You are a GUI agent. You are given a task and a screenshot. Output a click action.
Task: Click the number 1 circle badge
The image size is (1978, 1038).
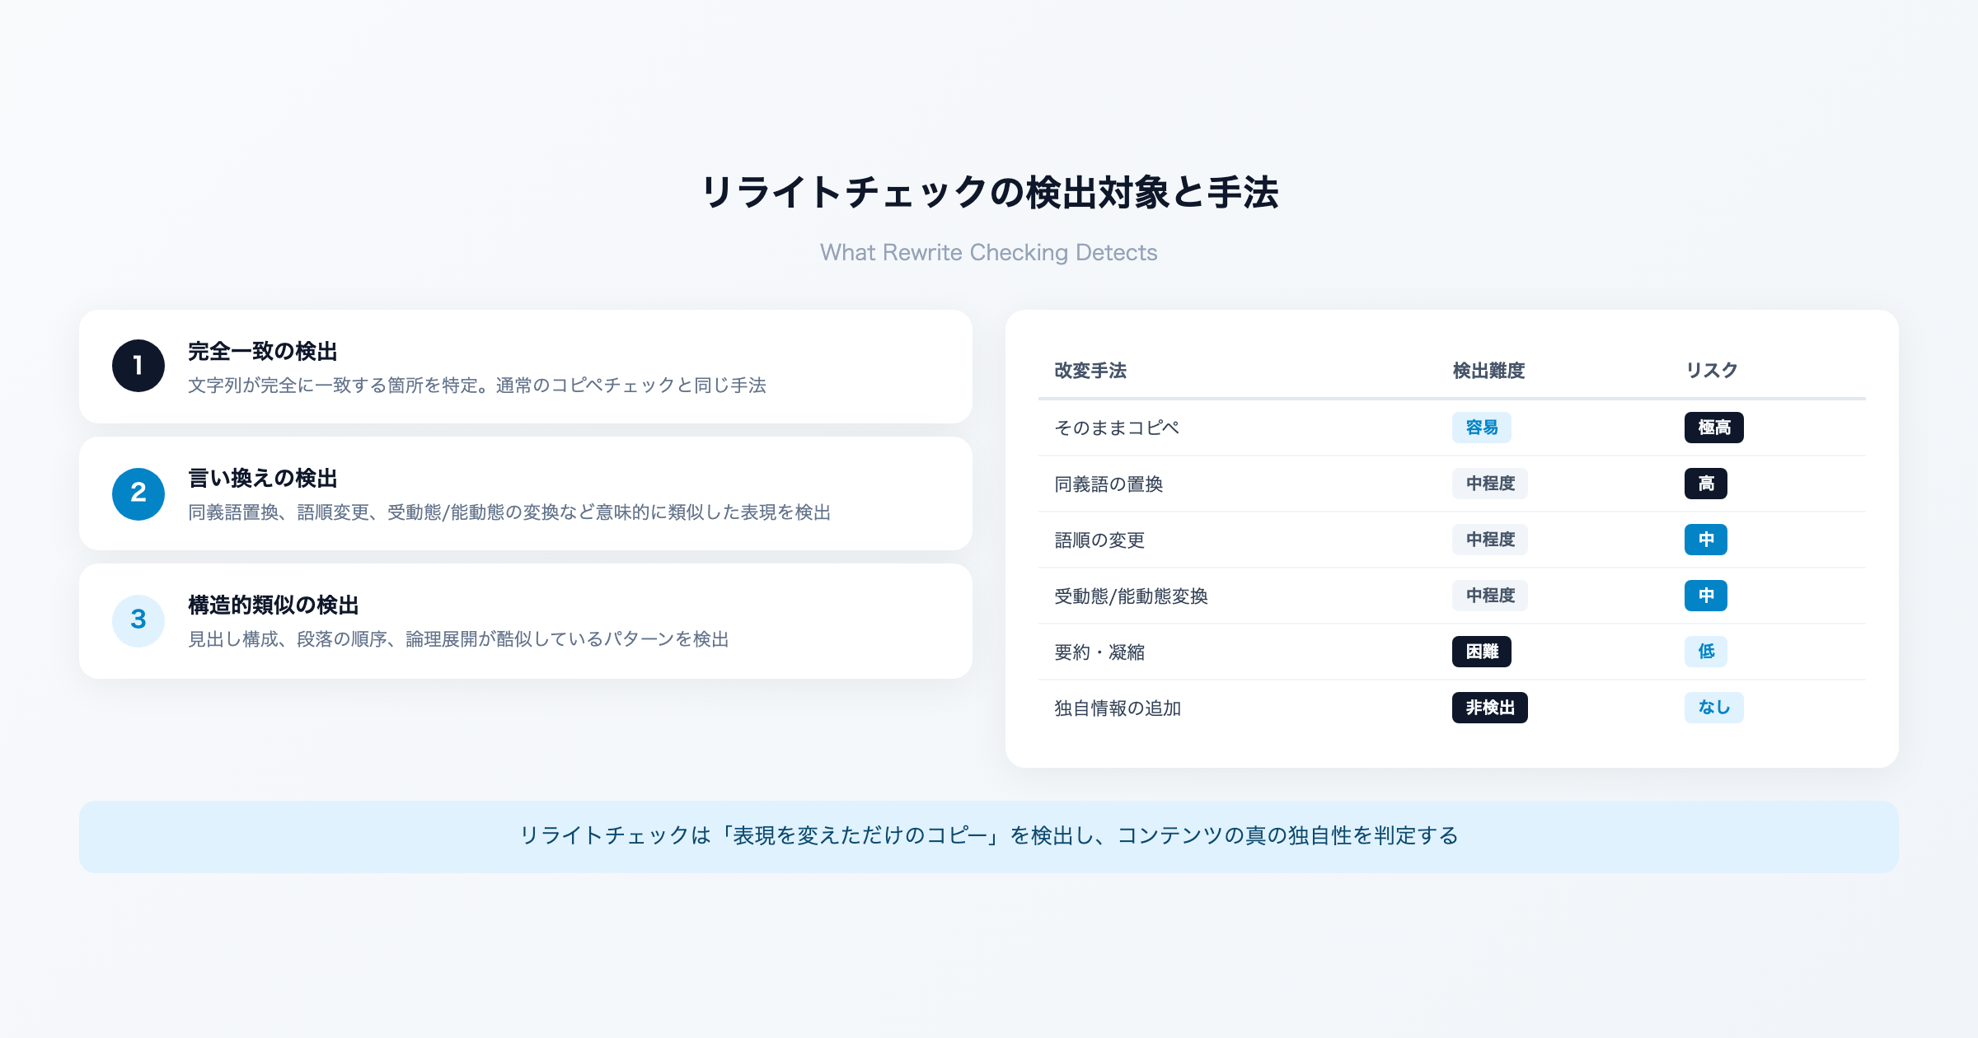(x=138, y=366)
